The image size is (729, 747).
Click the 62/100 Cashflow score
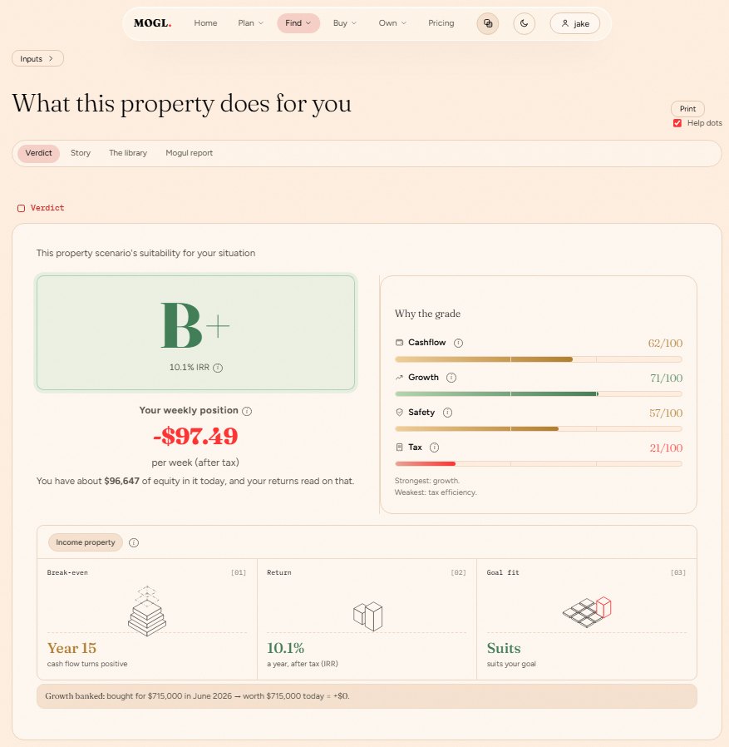[665, 343]
